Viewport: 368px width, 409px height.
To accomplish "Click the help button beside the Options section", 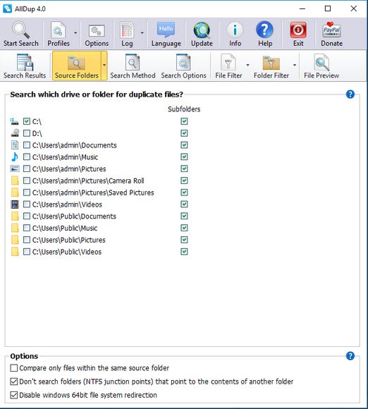I will [x=350, y=356].
